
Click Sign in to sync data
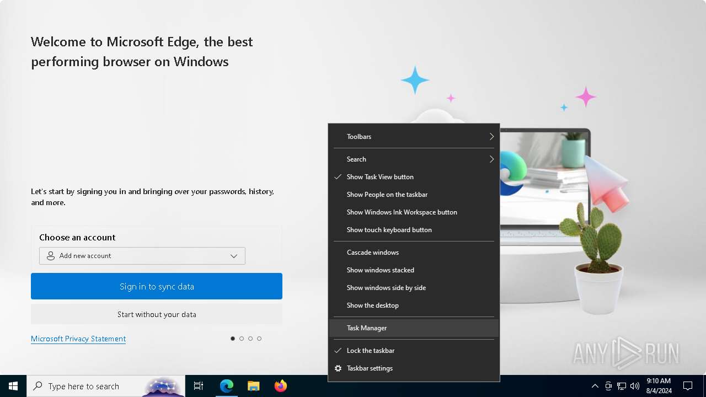click(157, 286)
